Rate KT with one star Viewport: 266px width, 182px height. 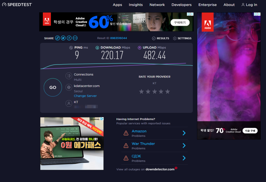[x=141, y=91]
